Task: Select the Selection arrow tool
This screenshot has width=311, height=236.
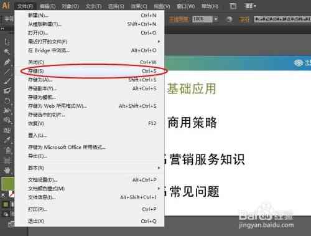Action: [x=7, y=42]
